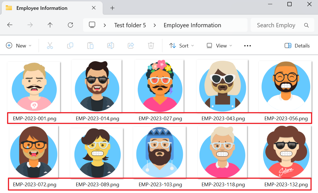318x193 pixels.
Task: Expand the New button dropdown
Action: (30, 45)
